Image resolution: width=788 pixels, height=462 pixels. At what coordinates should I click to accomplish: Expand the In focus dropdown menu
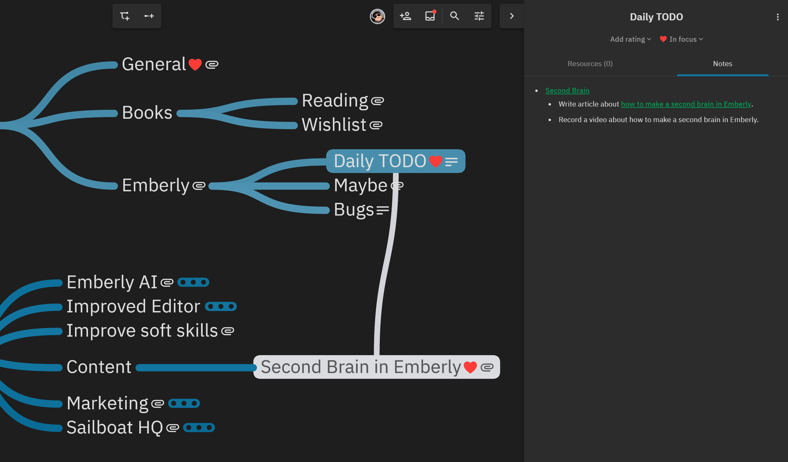(682, 39)
